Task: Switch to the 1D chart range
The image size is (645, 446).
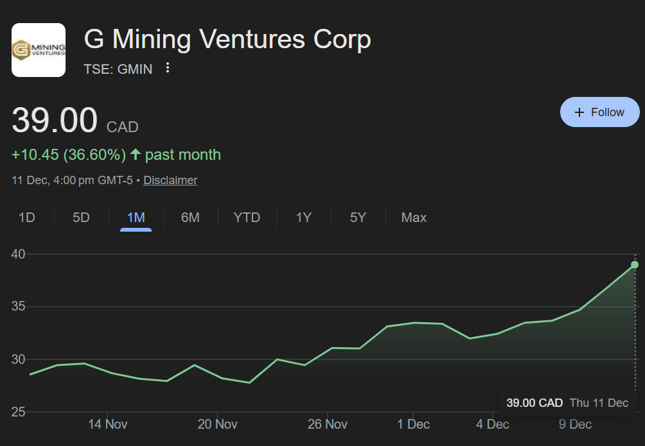Action: [26, 218]
